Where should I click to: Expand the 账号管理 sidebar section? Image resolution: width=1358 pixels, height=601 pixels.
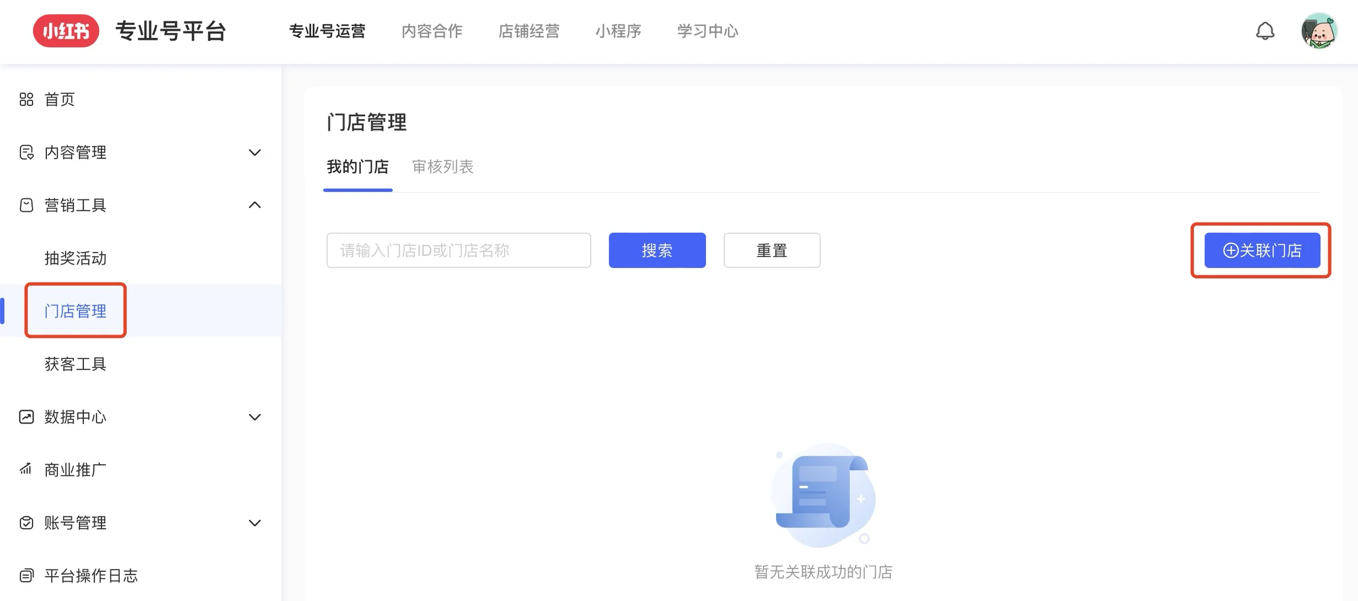tap(255, 522)
